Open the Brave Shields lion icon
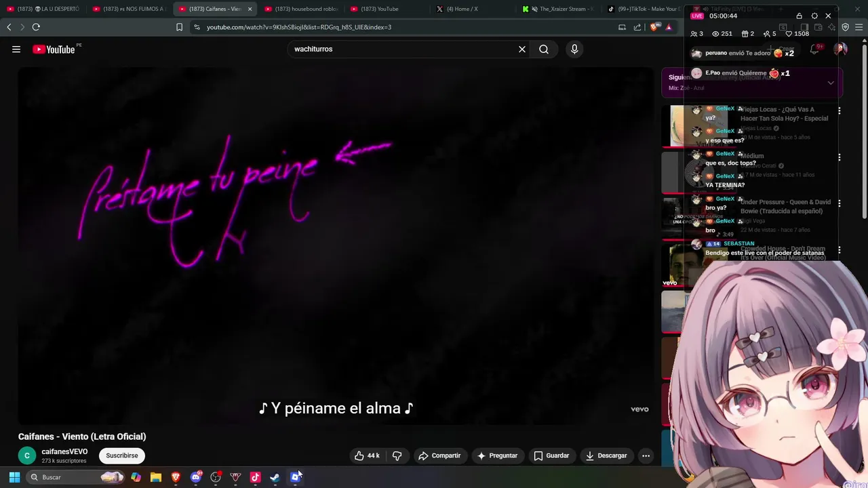The image size is (868, 488). [x=654, y=27]
